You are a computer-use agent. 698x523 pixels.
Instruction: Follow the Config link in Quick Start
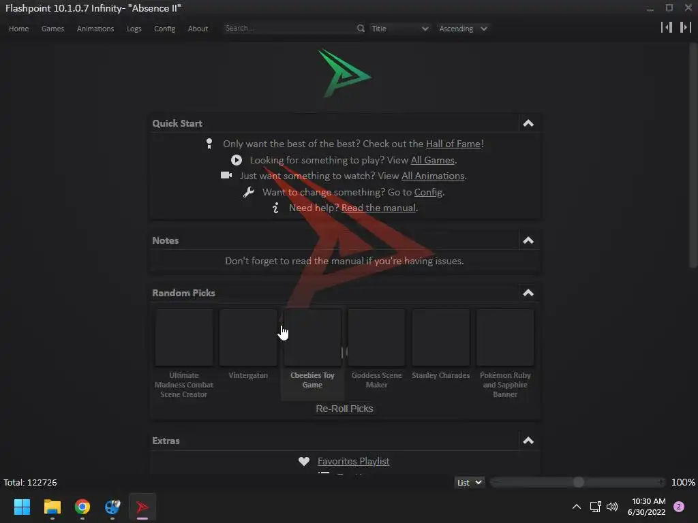click(x=428, y=192)
